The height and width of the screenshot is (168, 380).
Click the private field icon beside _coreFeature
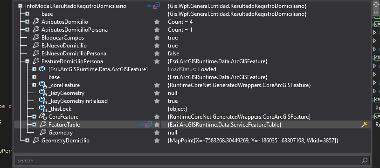(43, 85)
